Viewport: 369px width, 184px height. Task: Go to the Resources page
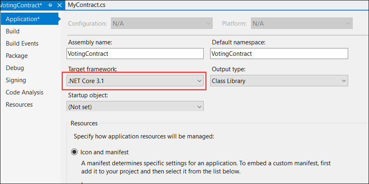pyautogui.click(x=19, y=105)
